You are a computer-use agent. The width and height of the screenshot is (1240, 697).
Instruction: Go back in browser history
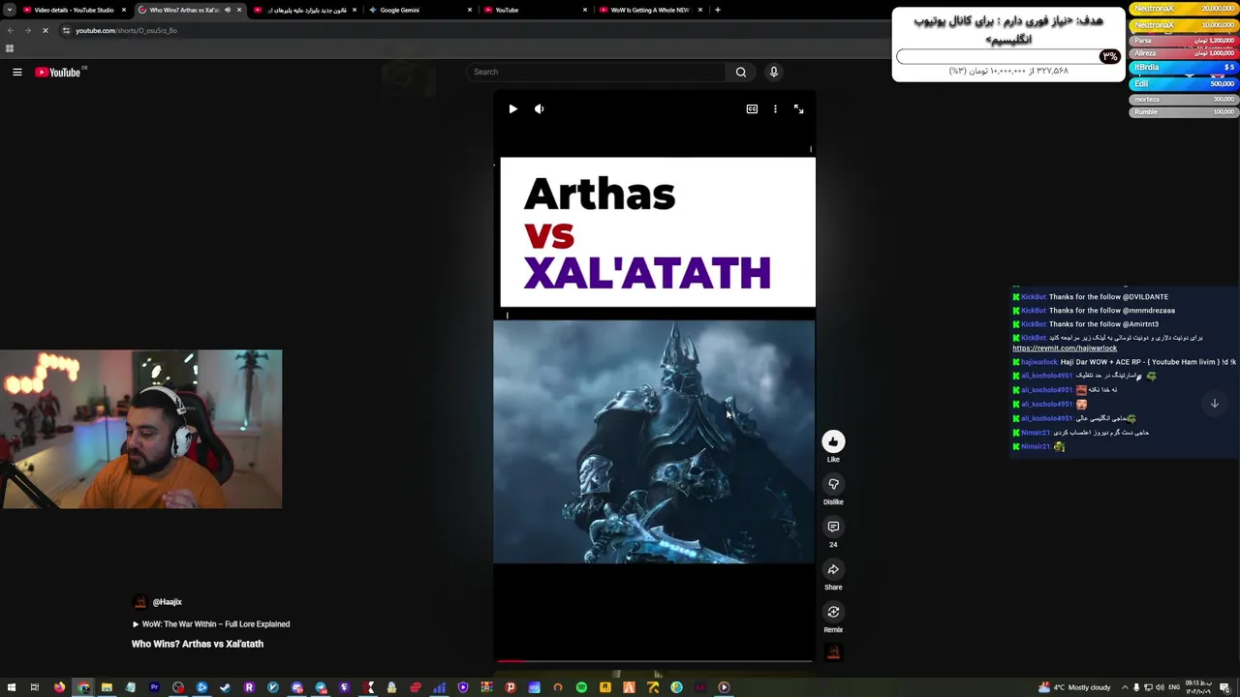(x=10, y=30)
